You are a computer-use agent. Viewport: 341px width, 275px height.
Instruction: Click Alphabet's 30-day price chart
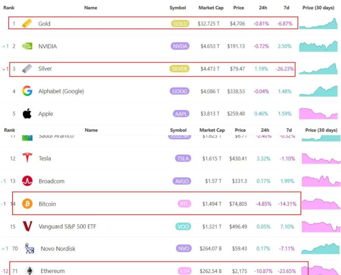pos(318,91)
